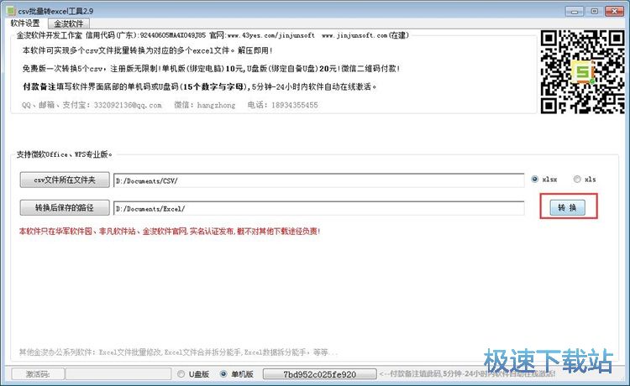
Task: Click the D:/Documents/Excel/ output path field
Action: click(318, 208)
